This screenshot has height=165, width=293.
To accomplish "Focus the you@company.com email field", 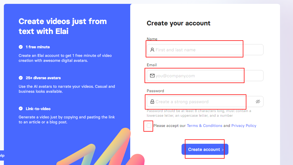I will coord(205,76).
